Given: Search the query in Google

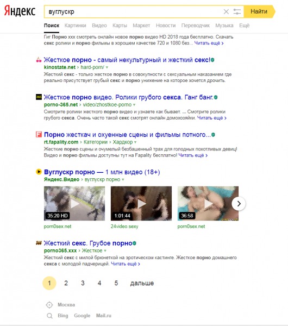Looking at the screenshot, I should coord(82,316).
